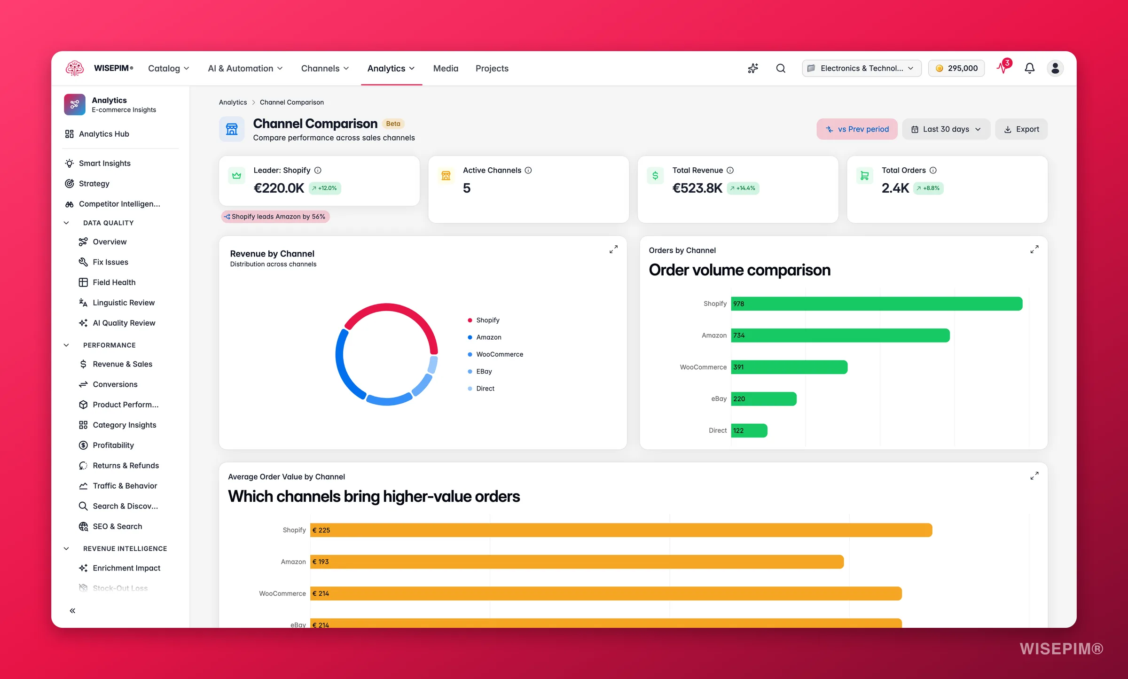
Task: Click the crown icon on Leader card
Action: tap(236, 176)
